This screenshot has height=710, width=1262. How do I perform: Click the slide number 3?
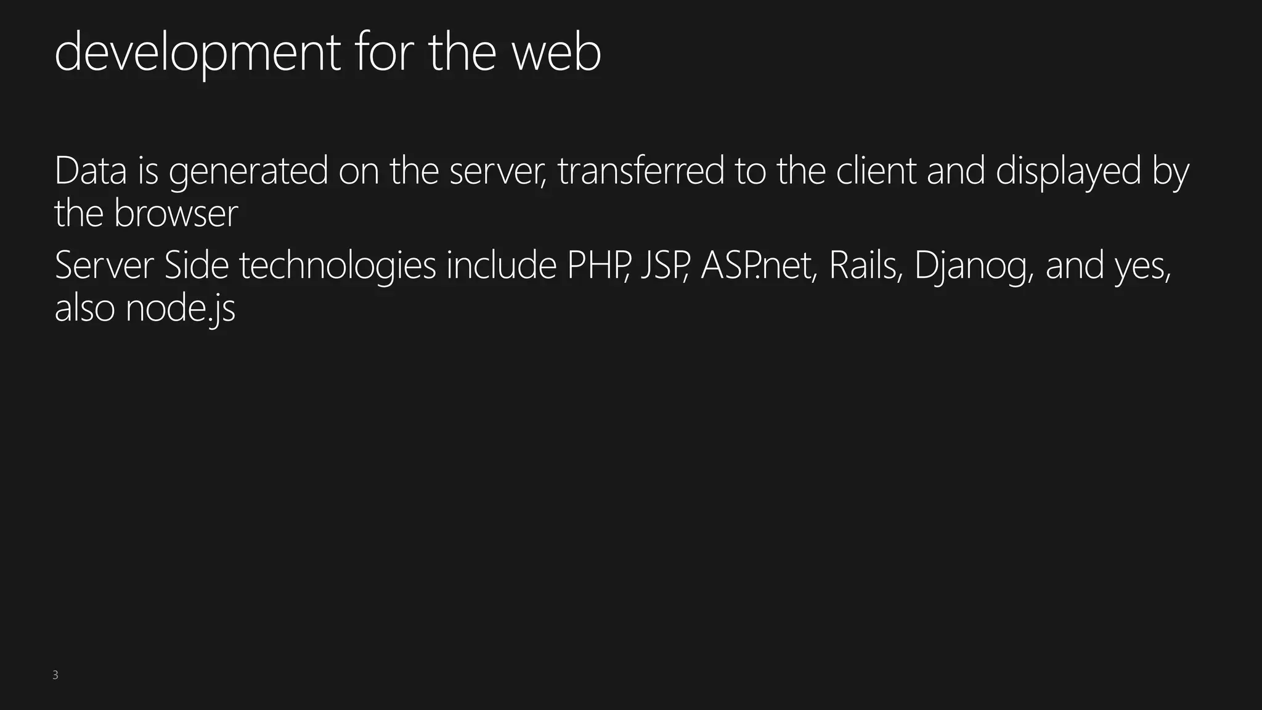tap(55, 675)
